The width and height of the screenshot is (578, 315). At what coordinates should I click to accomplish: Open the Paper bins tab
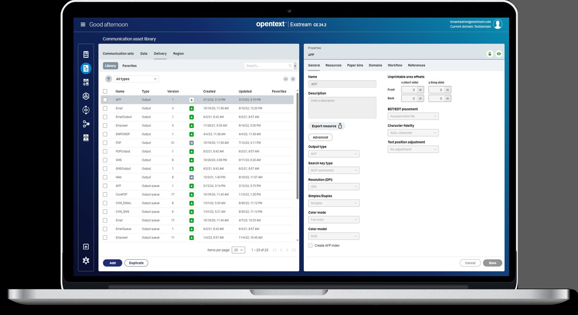[355, 65]
